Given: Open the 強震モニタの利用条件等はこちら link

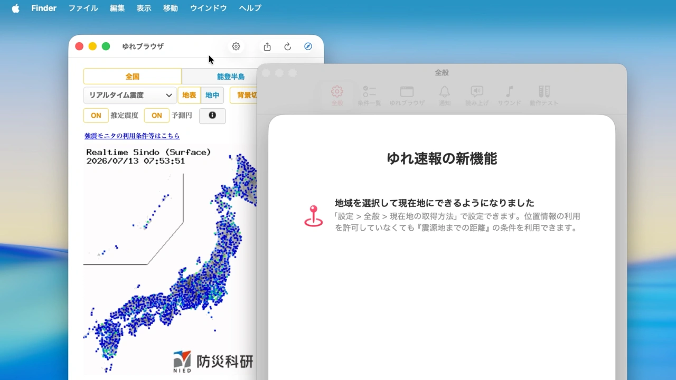Looking at the screenshot, I should point(132,136).
